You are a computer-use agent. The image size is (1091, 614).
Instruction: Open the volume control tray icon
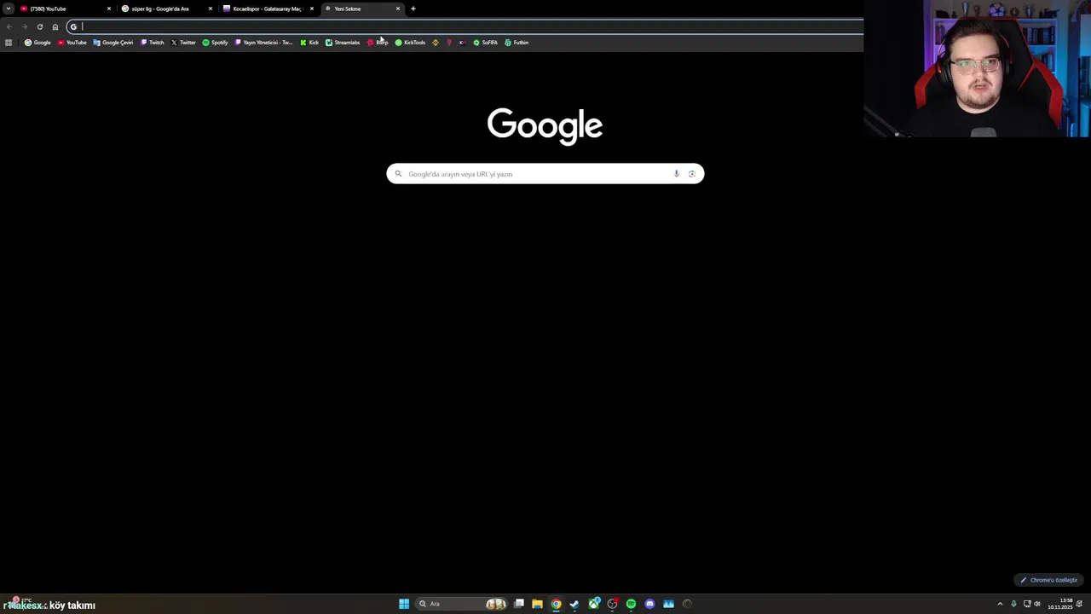(1037, 604)
